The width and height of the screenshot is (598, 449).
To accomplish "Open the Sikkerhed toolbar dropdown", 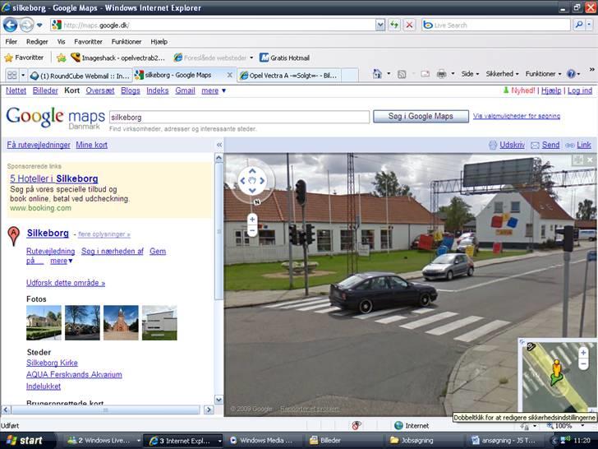I will click(502, 74).
